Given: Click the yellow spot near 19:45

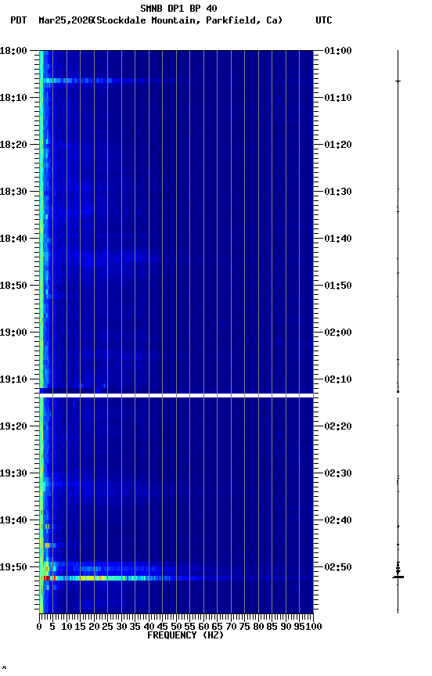Looking at the screenshot, I should tap(48, 545).
